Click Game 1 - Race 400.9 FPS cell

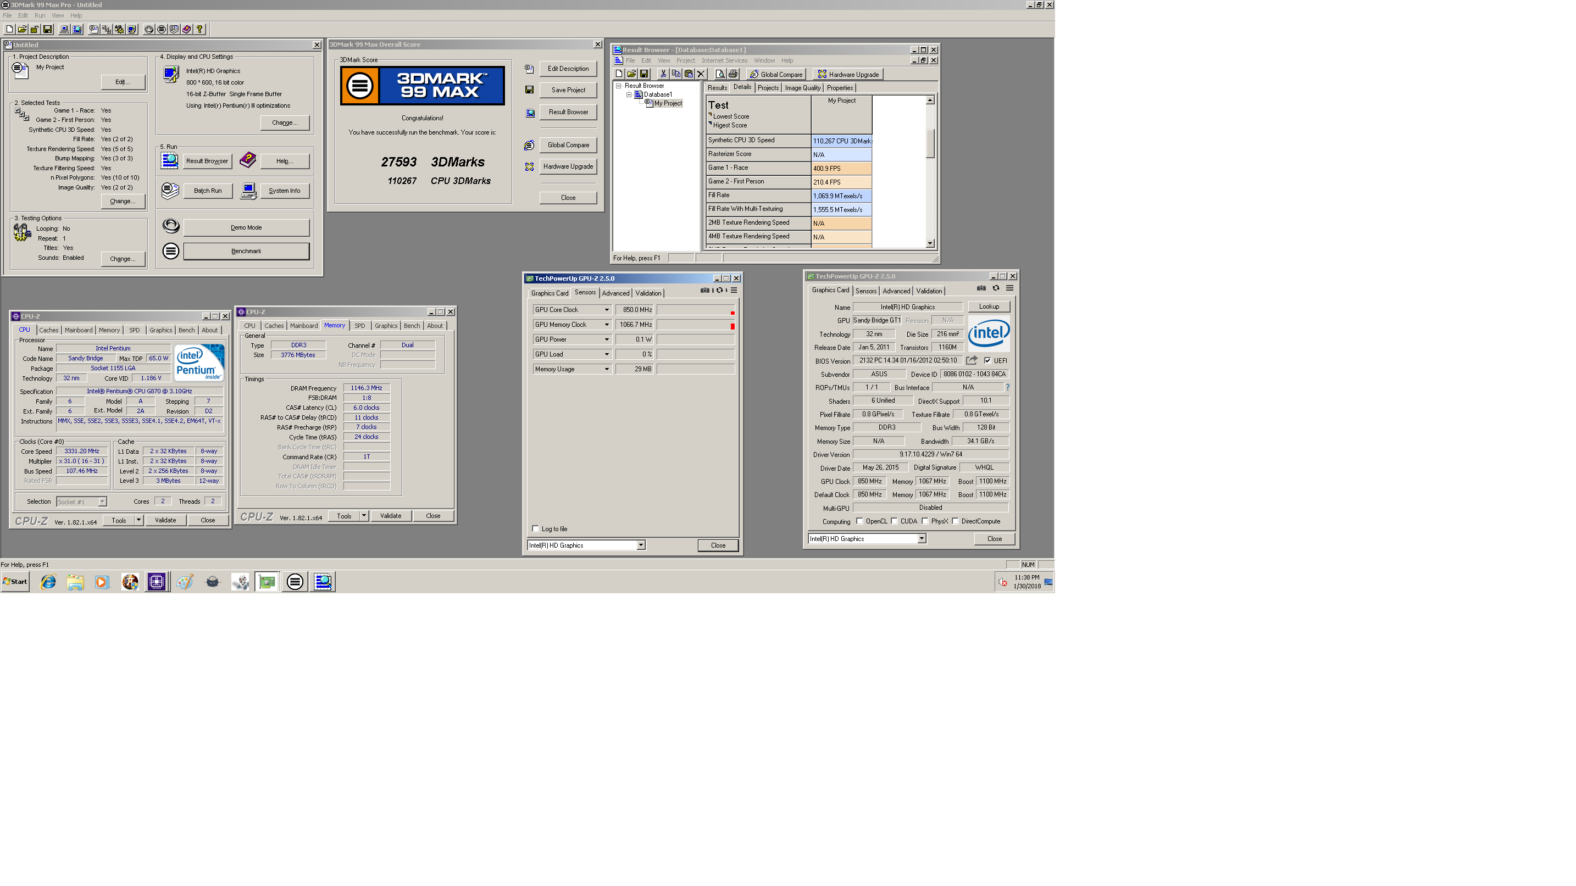point(842,168)
